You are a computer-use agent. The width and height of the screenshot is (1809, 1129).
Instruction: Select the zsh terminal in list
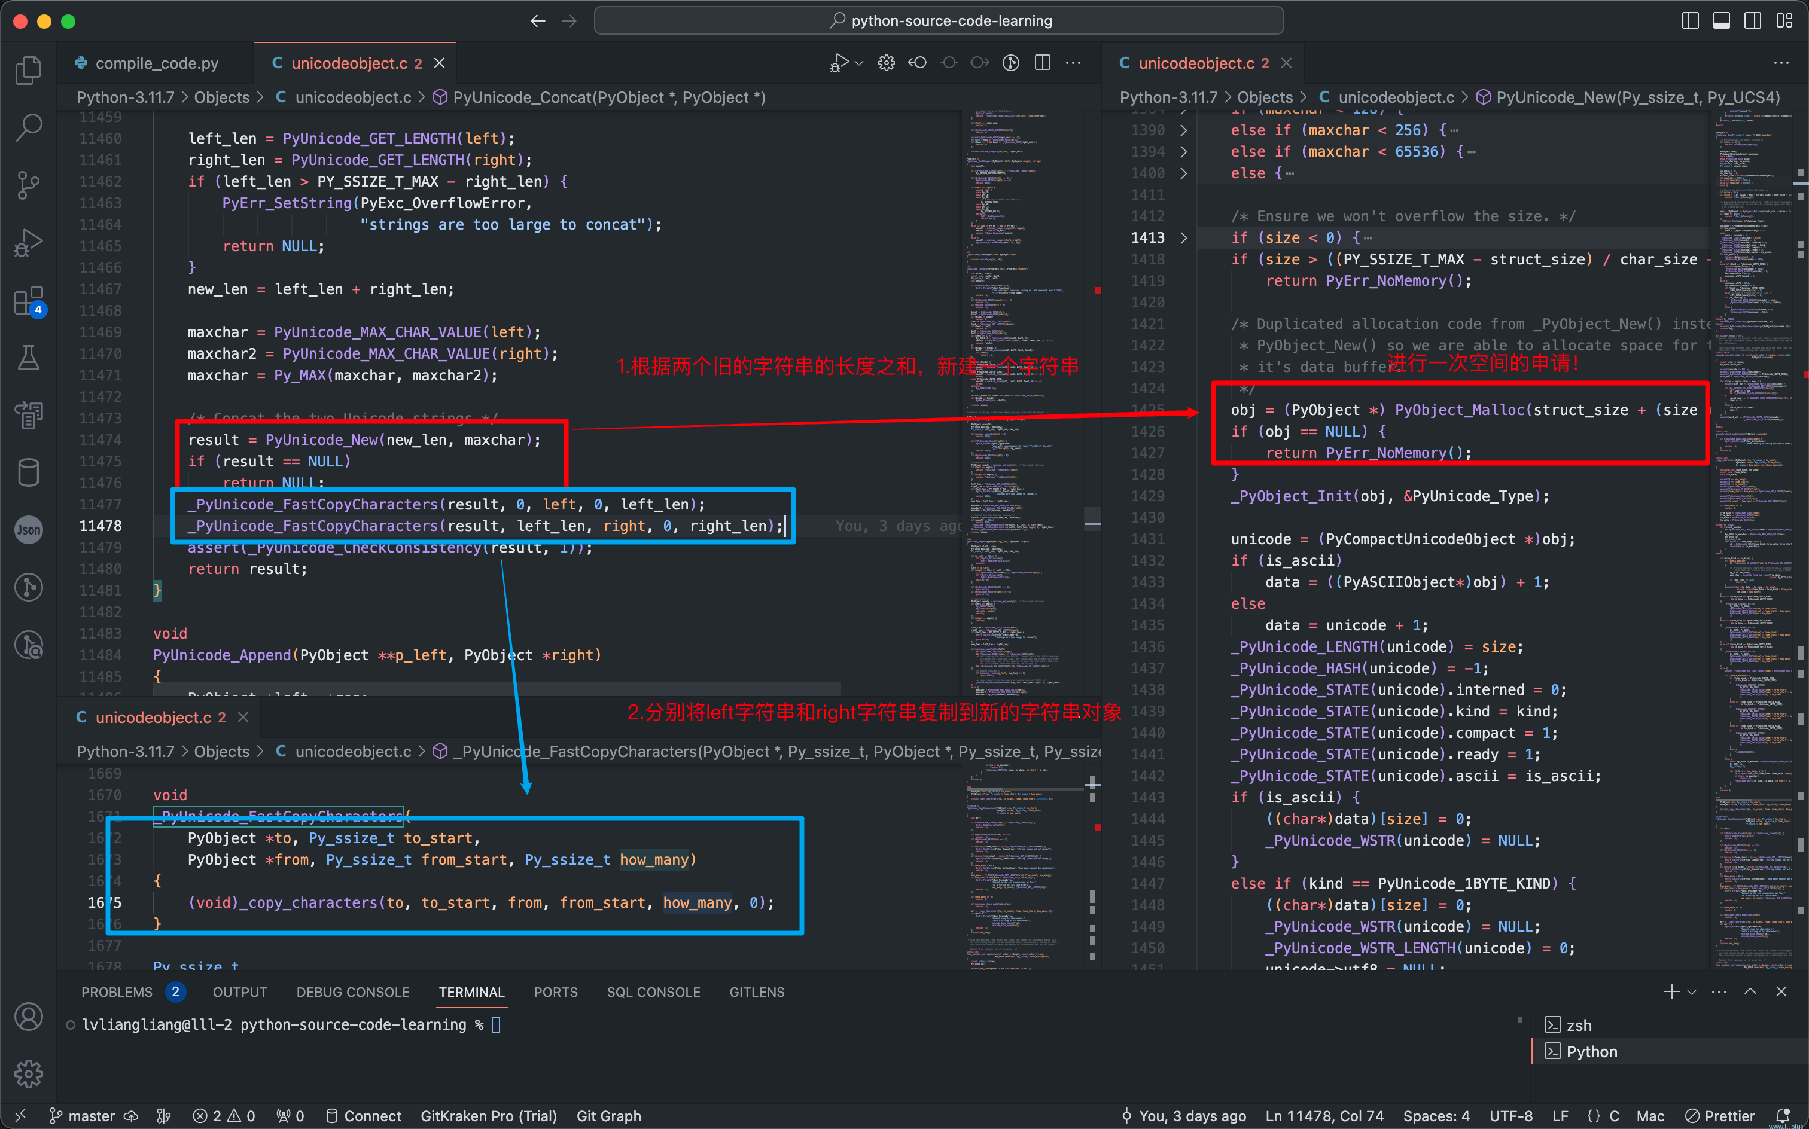1670,1025
